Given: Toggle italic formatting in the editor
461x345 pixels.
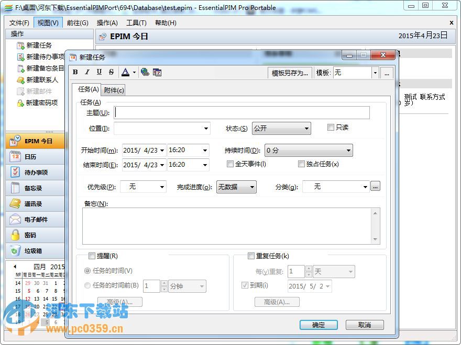Looking at the screenshot, I should [x=87, y=72].
